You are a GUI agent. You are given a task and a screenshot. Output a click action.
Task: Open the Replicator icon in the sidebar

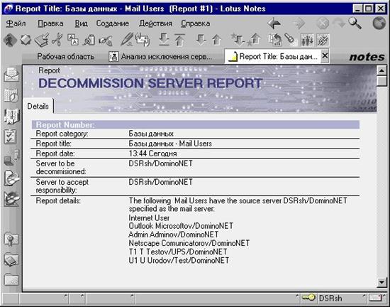pos(11,158)
